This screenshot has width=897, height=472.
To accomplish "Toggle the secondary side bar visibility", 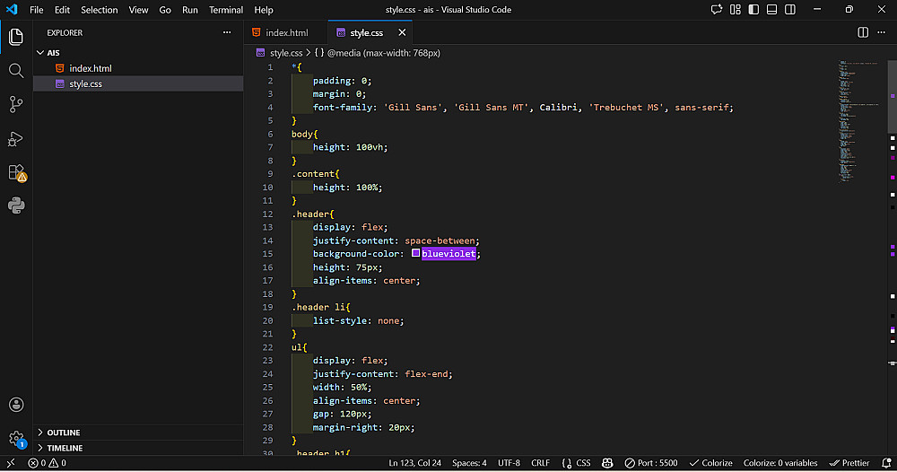I will click(789, 10).
